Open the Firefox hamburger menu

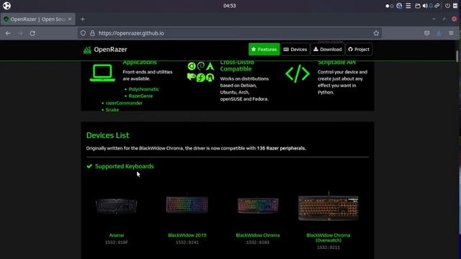[x=451, y=33]
